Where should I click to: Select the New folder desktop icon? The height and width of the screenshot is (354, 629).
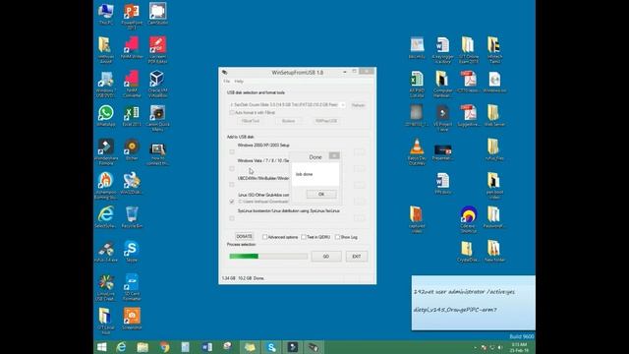point(494,252)
